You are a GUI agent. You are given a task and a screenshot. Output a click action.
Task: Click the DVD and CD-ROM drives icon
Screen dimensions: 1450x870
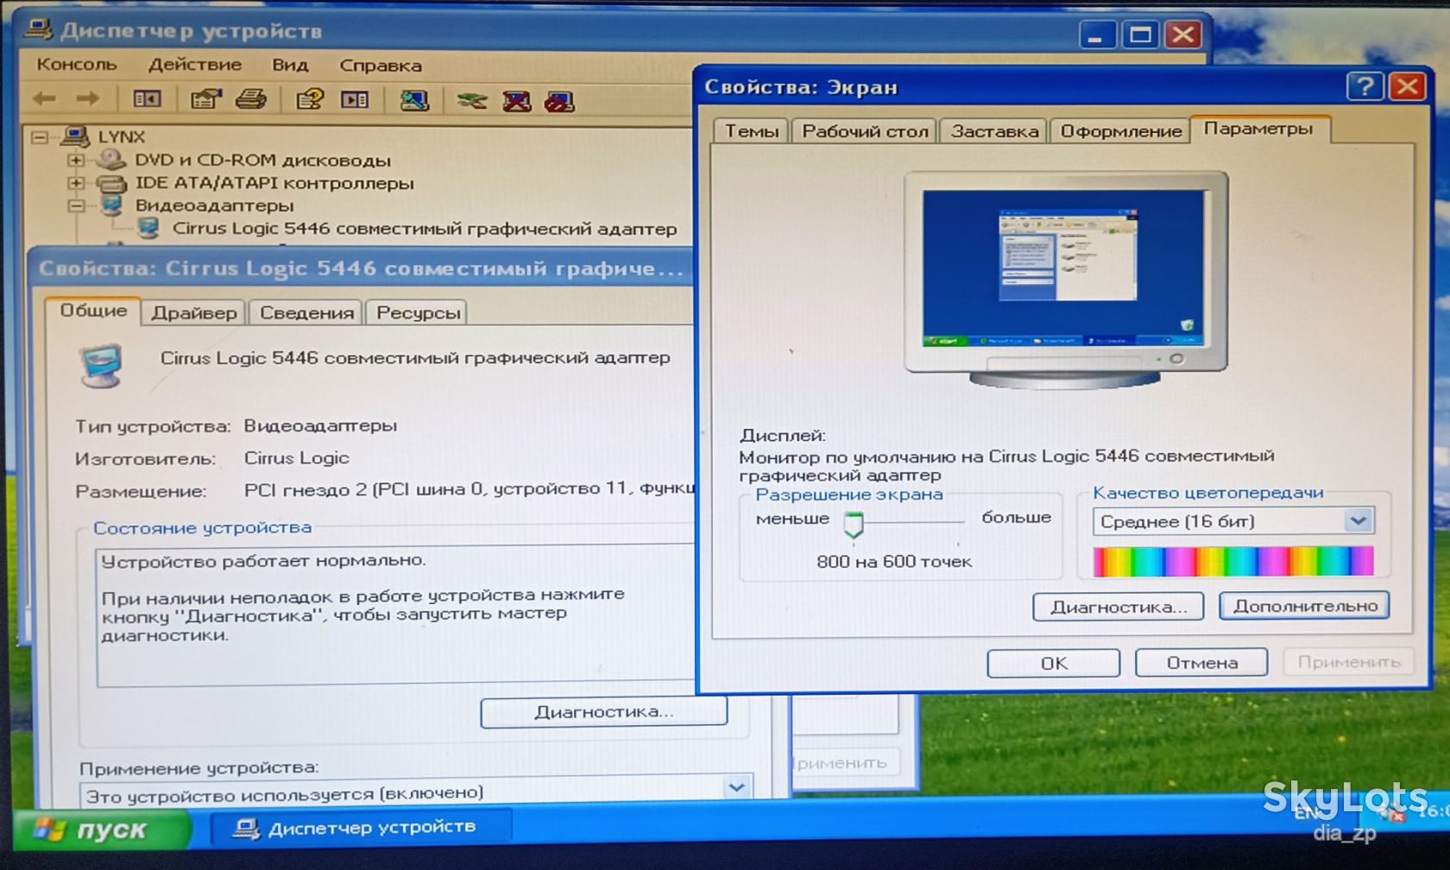pyautogui.click(x=111, y=160)
